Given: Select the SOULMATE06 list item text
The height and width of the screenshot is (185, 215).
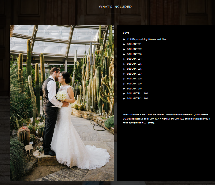Looking at the screenshot, I should click(134, 69).
